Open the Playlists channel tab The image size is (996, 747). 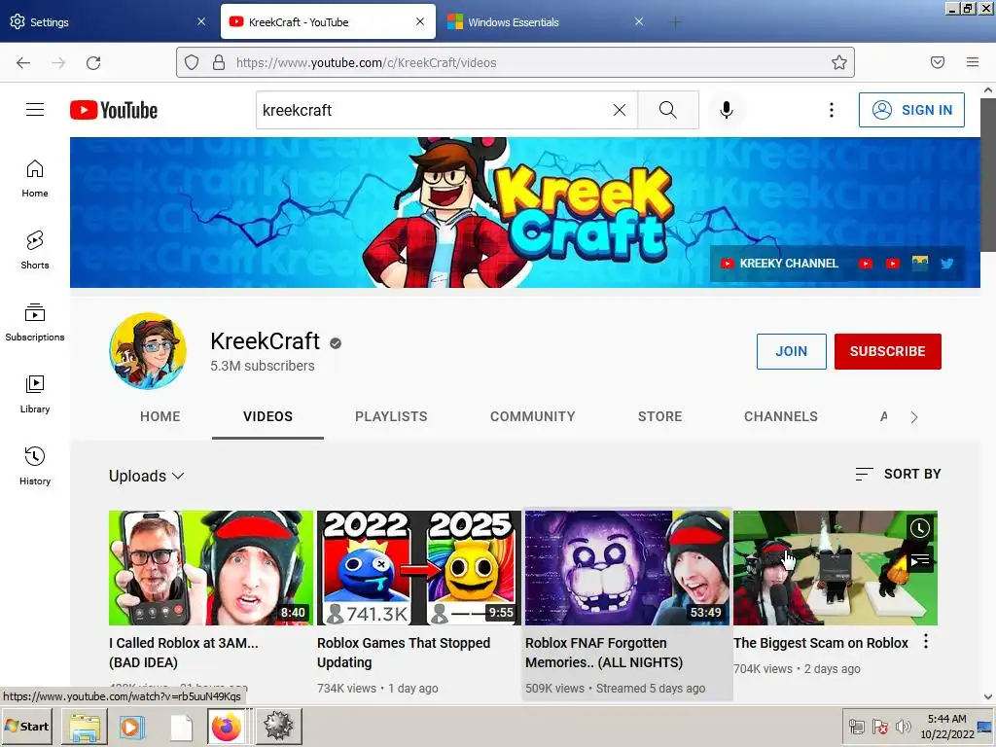[391, 416]
